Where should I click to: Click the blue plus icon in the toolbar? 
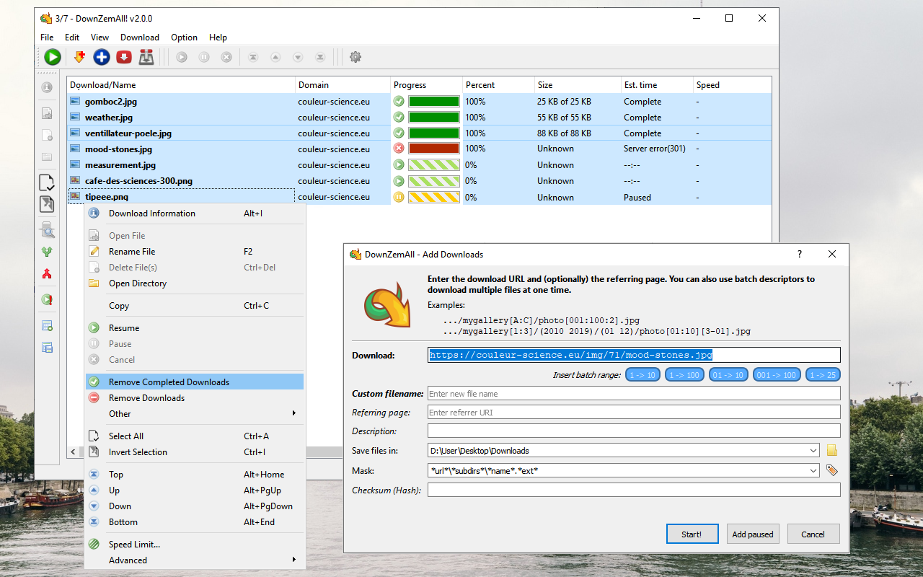click(x=102, y=57)
